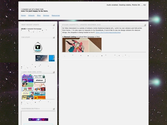Open the green button with dark-haired character
This screenshot has height=125, width=167.
click(x=28, y=85)
